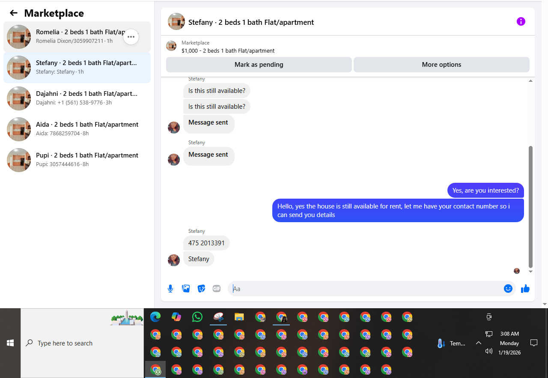548x378 pixels.
Task: Click the 'Yes, are you interested?' message
Action: 485,190
